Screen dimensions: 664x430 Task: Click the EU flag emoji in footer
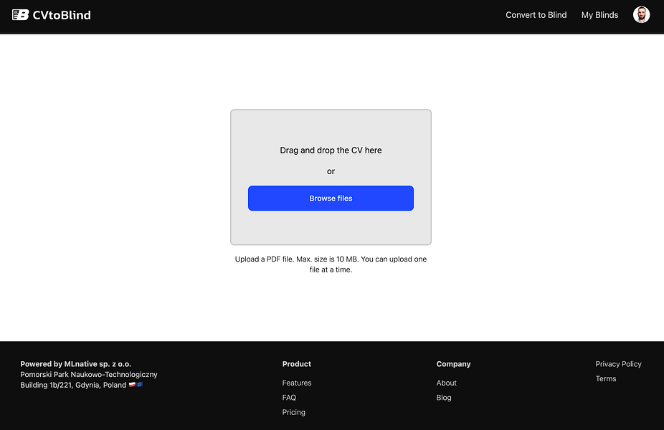point(139,385)
